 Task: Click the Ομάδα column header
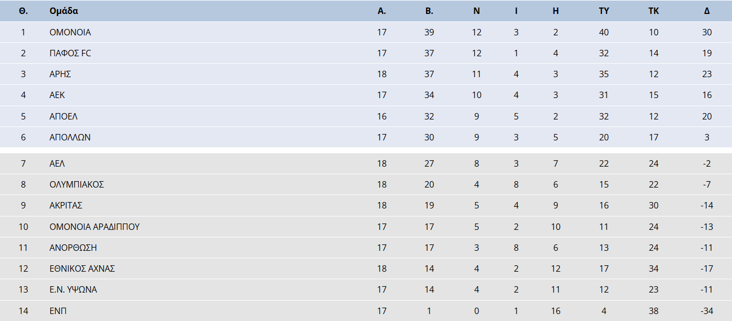point(63,11)
